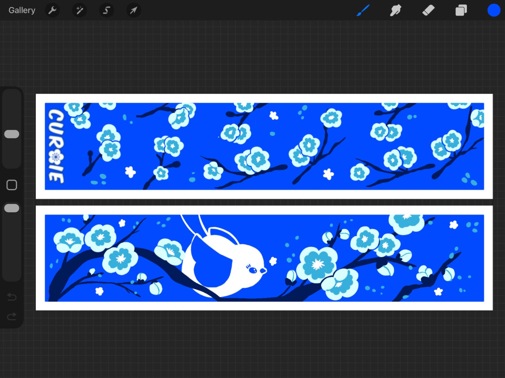Click the large blossom facing the bird's beak

tap(316, 264)
